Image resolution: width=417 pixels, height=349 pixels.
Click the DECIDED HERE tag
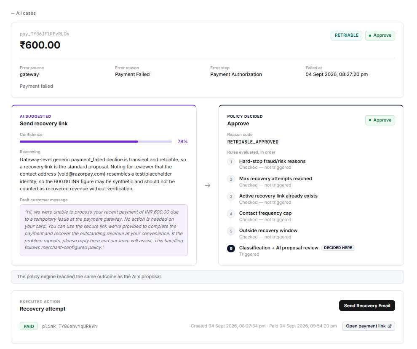(x=338, y=248)
